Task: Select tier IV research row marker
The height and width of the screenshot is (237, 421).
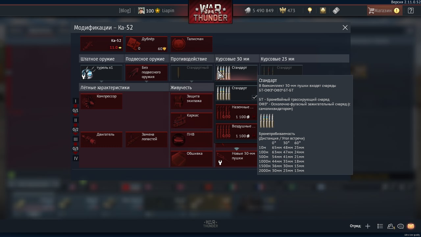Action: (76, 158)
